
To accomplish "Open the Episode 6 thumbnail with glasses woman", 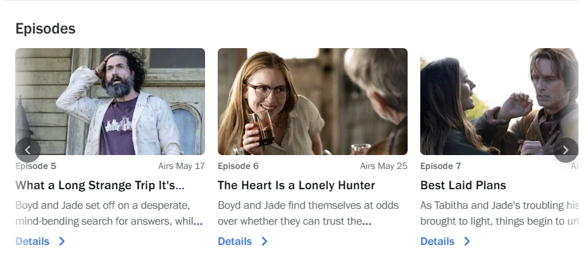I will click(x=313, y=101).
